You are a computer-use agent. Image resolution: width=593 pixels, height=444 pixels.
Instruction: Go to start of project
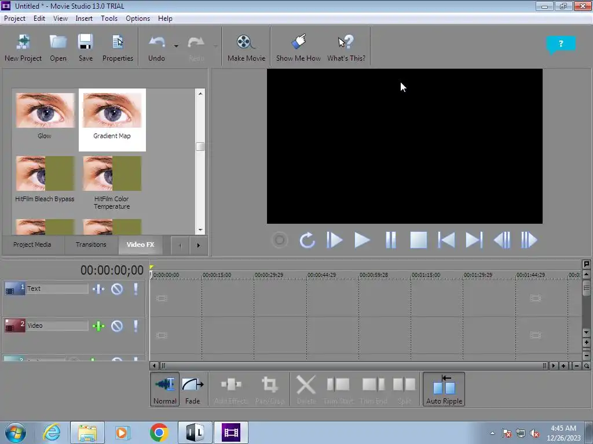pyautogui.click(x=446, y=240)
